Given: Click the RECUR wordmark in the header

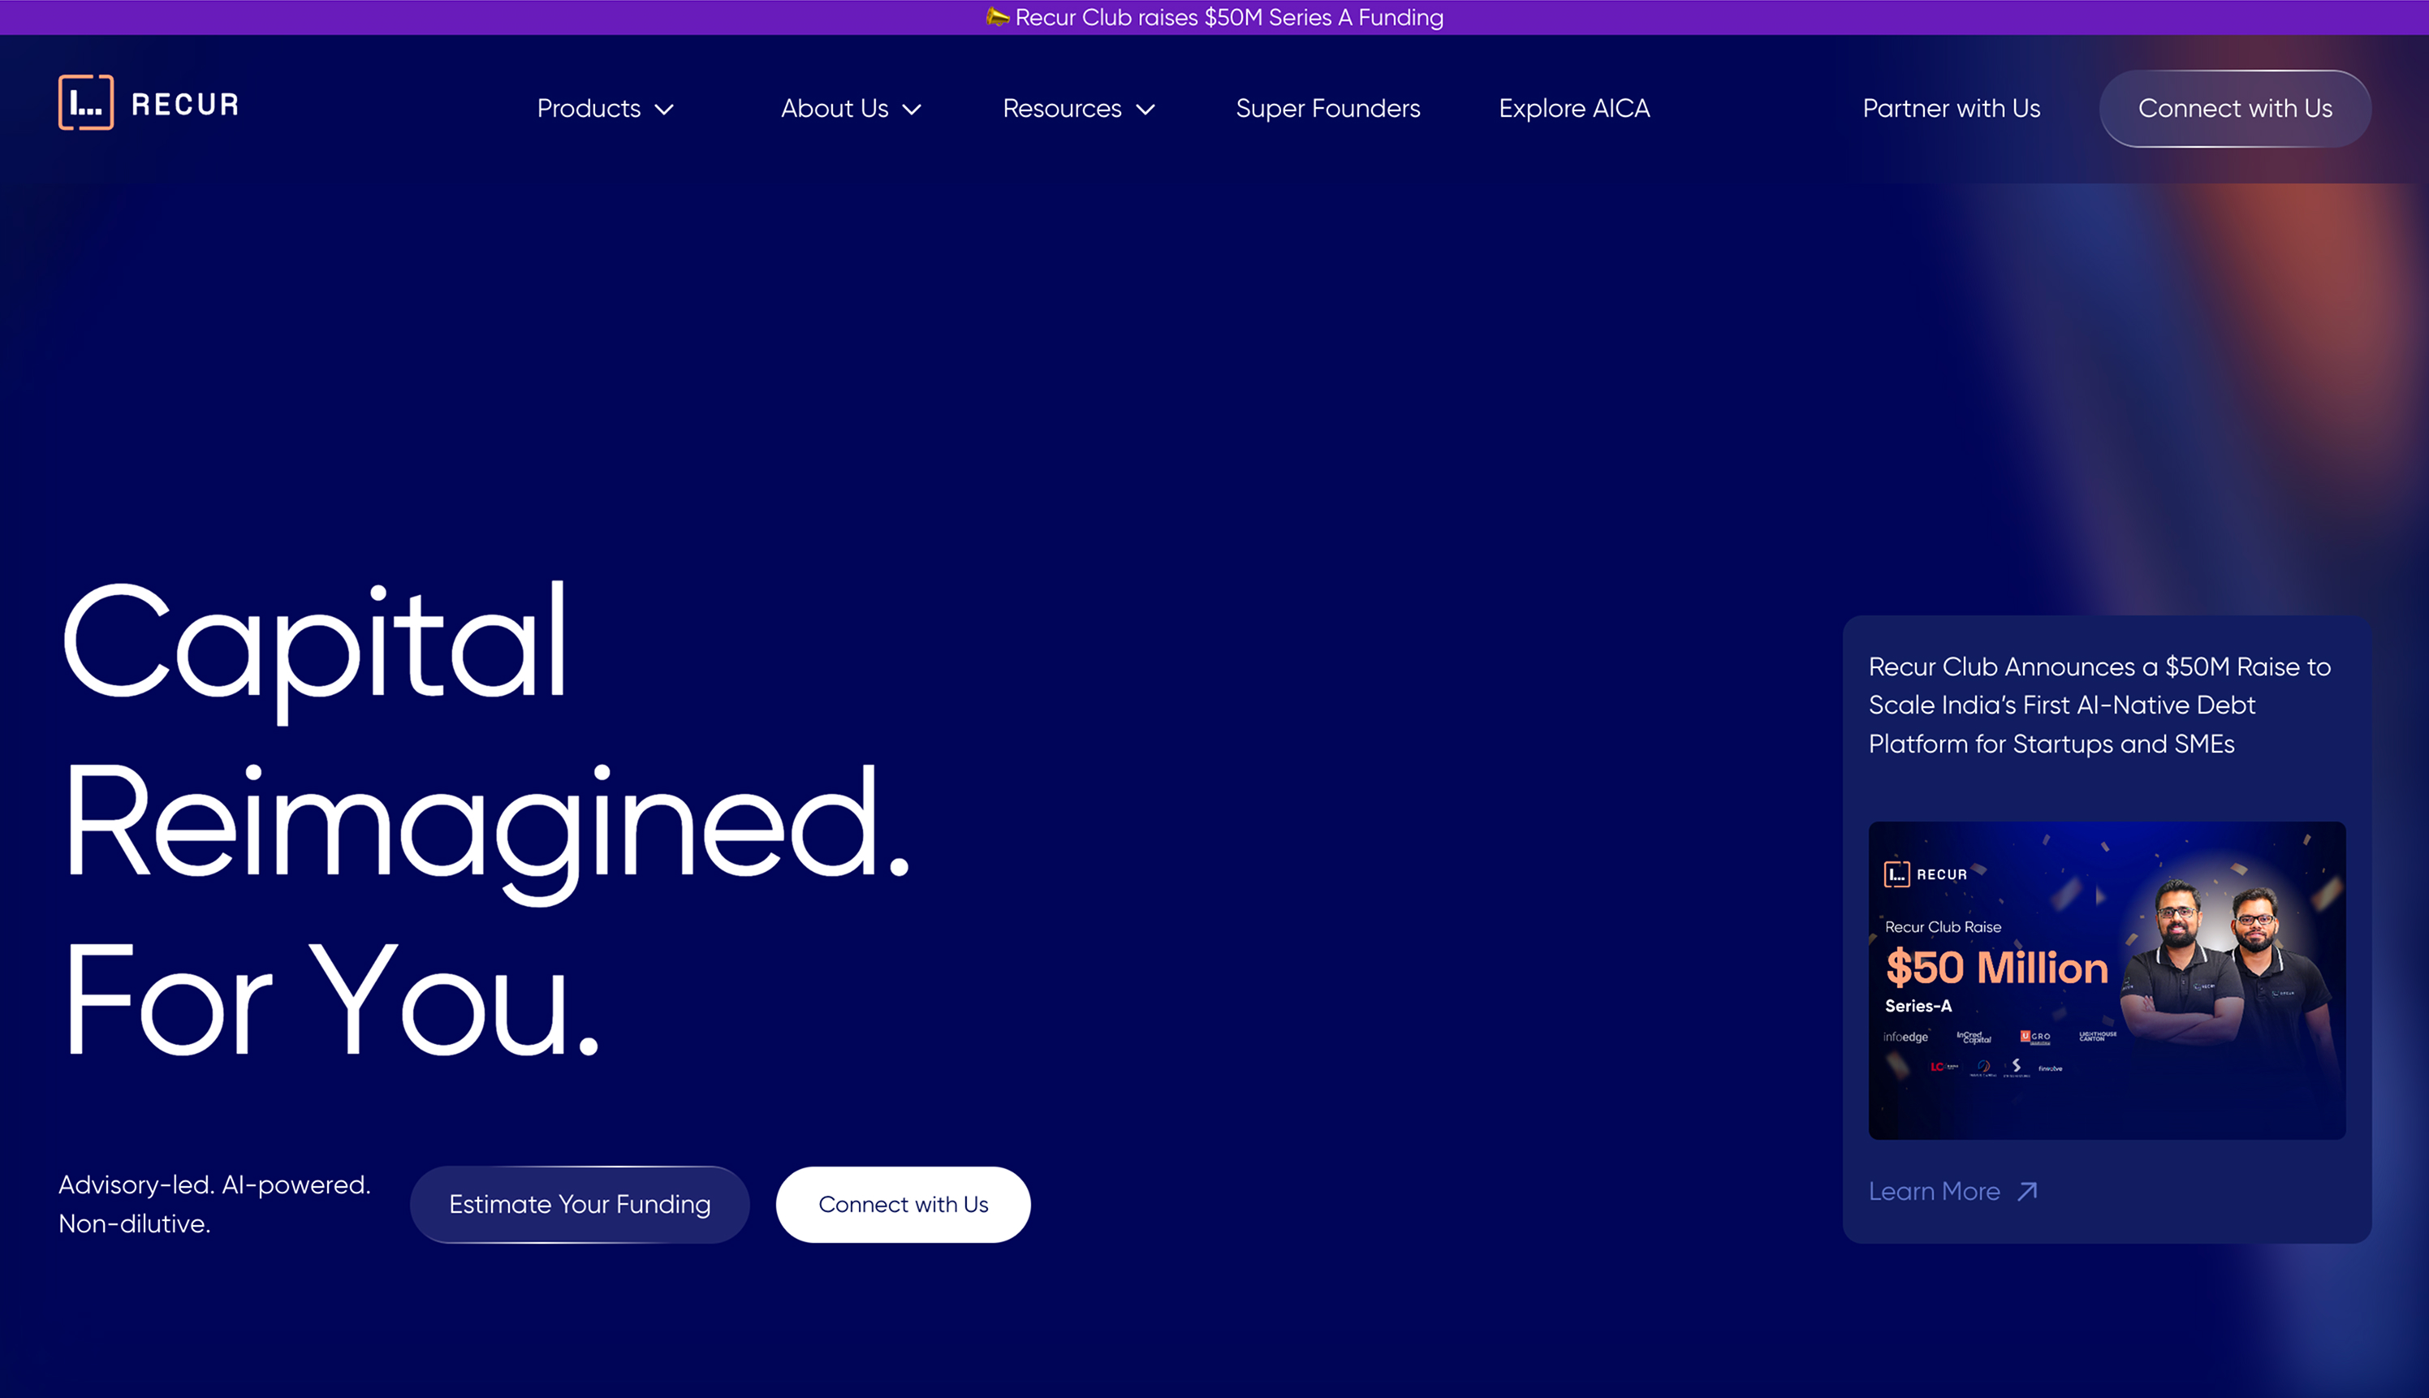Looking at the screenshot, I should point(185,105).
